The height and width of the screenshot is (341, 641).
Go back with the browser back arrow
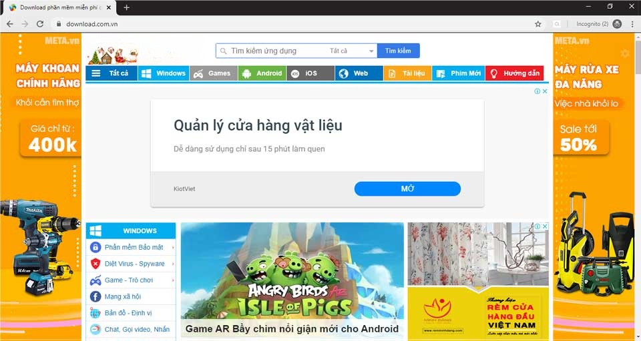click(x=10, y=24)
